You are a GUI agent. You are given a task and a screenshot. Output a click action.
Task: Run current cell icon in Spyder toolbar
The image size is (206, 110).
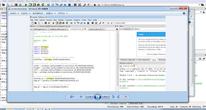click(30, 5)
